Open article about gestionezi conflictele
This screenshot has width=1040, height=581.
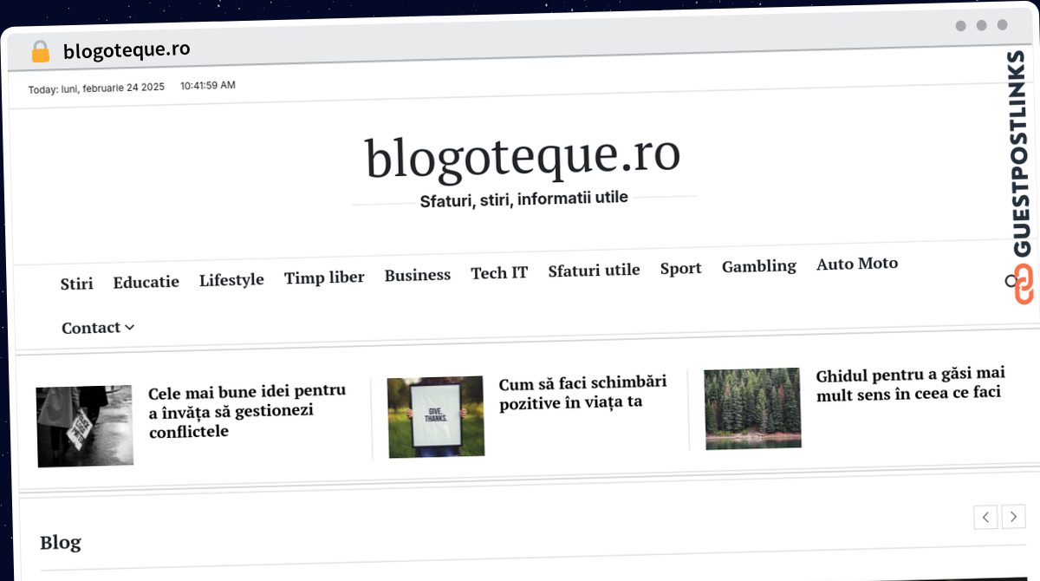248,411
